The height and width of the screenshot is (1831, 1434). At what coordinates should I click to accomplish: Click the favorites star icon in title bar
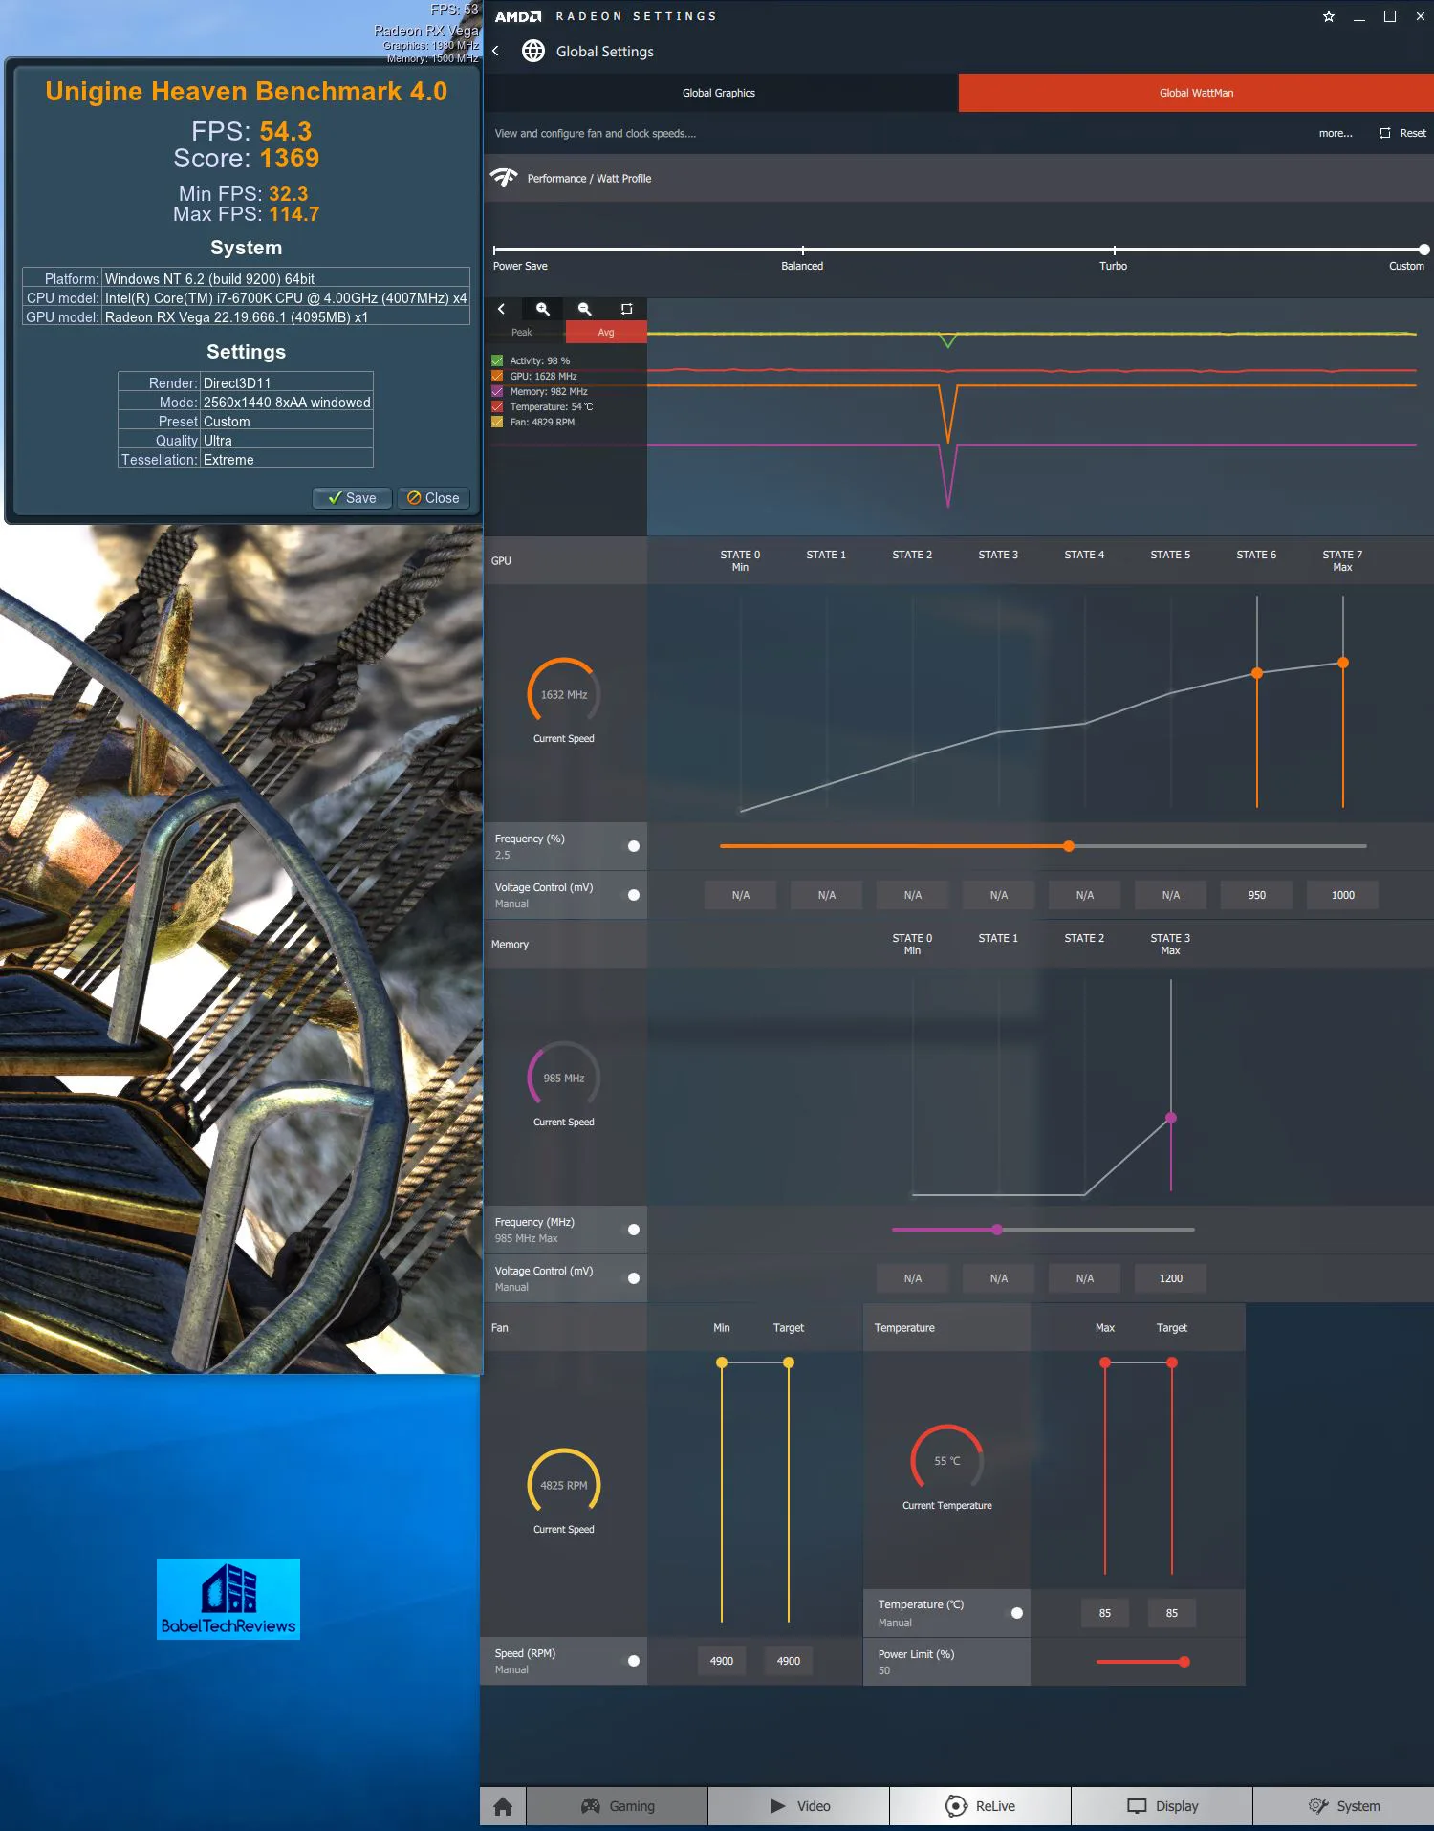(1328, 16)
